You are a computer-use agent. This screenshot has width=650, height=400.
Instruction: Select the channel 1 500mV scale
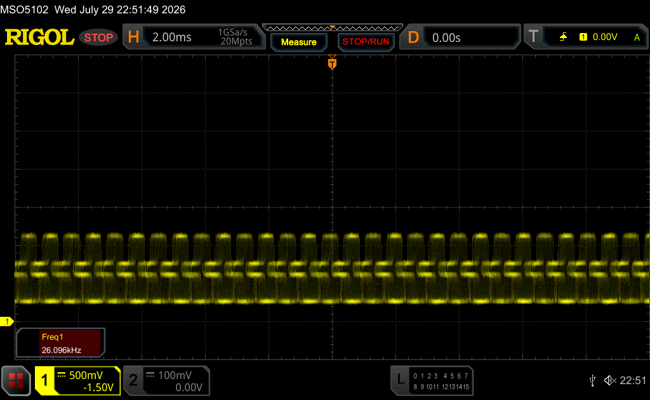coord(86,375)
